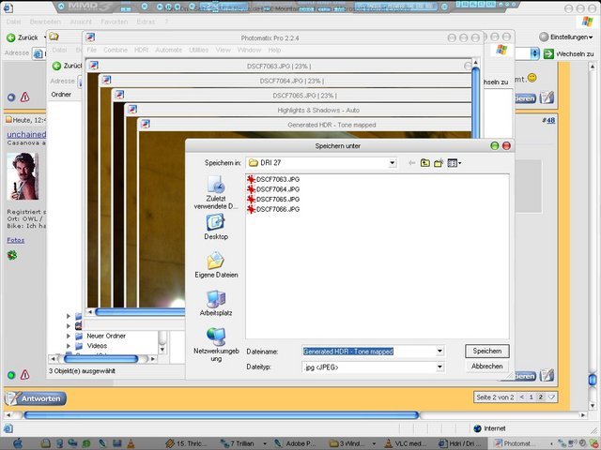
Task: Go to Arbeitsplatz in the places bar
Action: 216,303
